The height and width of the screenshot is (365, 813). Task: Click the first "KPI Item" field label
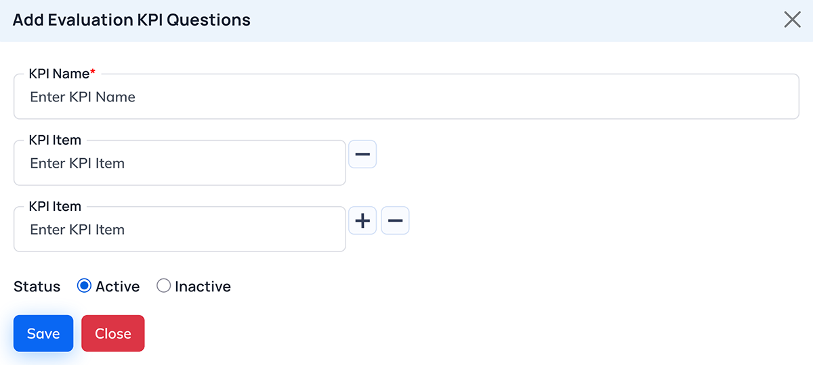55,140
